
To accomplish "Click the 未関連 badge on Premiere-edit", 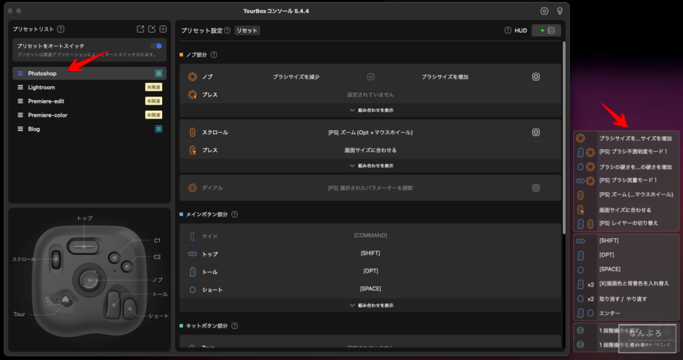I will click(x=153, y=101).
